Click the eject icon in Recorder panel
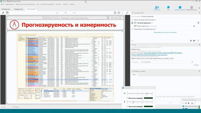This screenshot has width=201, height=113. click(x=192, y=103)
